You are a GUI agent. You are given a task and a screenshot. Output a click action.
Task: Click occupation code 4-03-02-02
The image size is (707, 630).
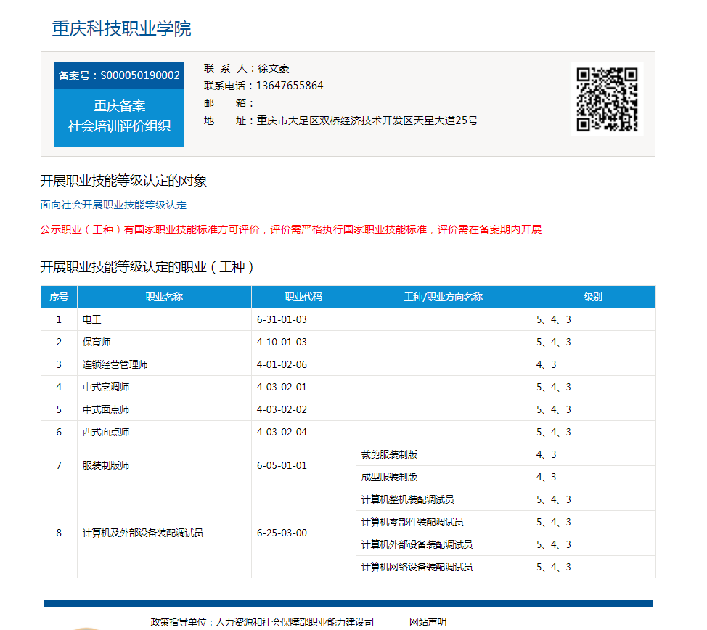(x=282, y=409)
